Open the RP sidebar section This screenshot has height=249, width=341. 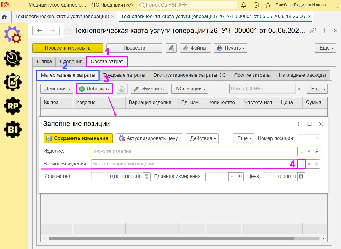(x=13, y=106)
